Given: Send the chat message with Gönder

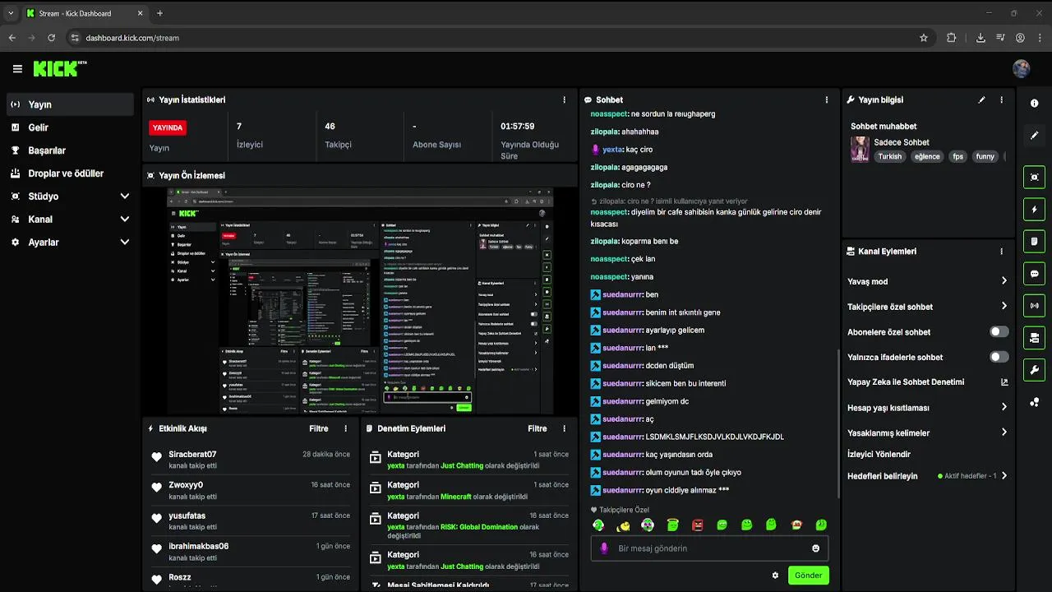Looking at the screenshot, I should pos(808,576).
